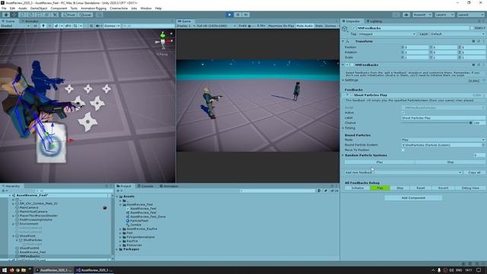Open Firefox from taskbar
The width and height of the screenshot is (487, 274).
(12, 270)
